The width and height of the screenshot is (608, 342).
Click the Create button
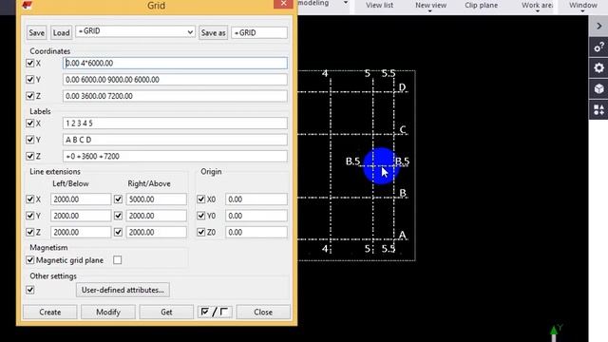50,313
